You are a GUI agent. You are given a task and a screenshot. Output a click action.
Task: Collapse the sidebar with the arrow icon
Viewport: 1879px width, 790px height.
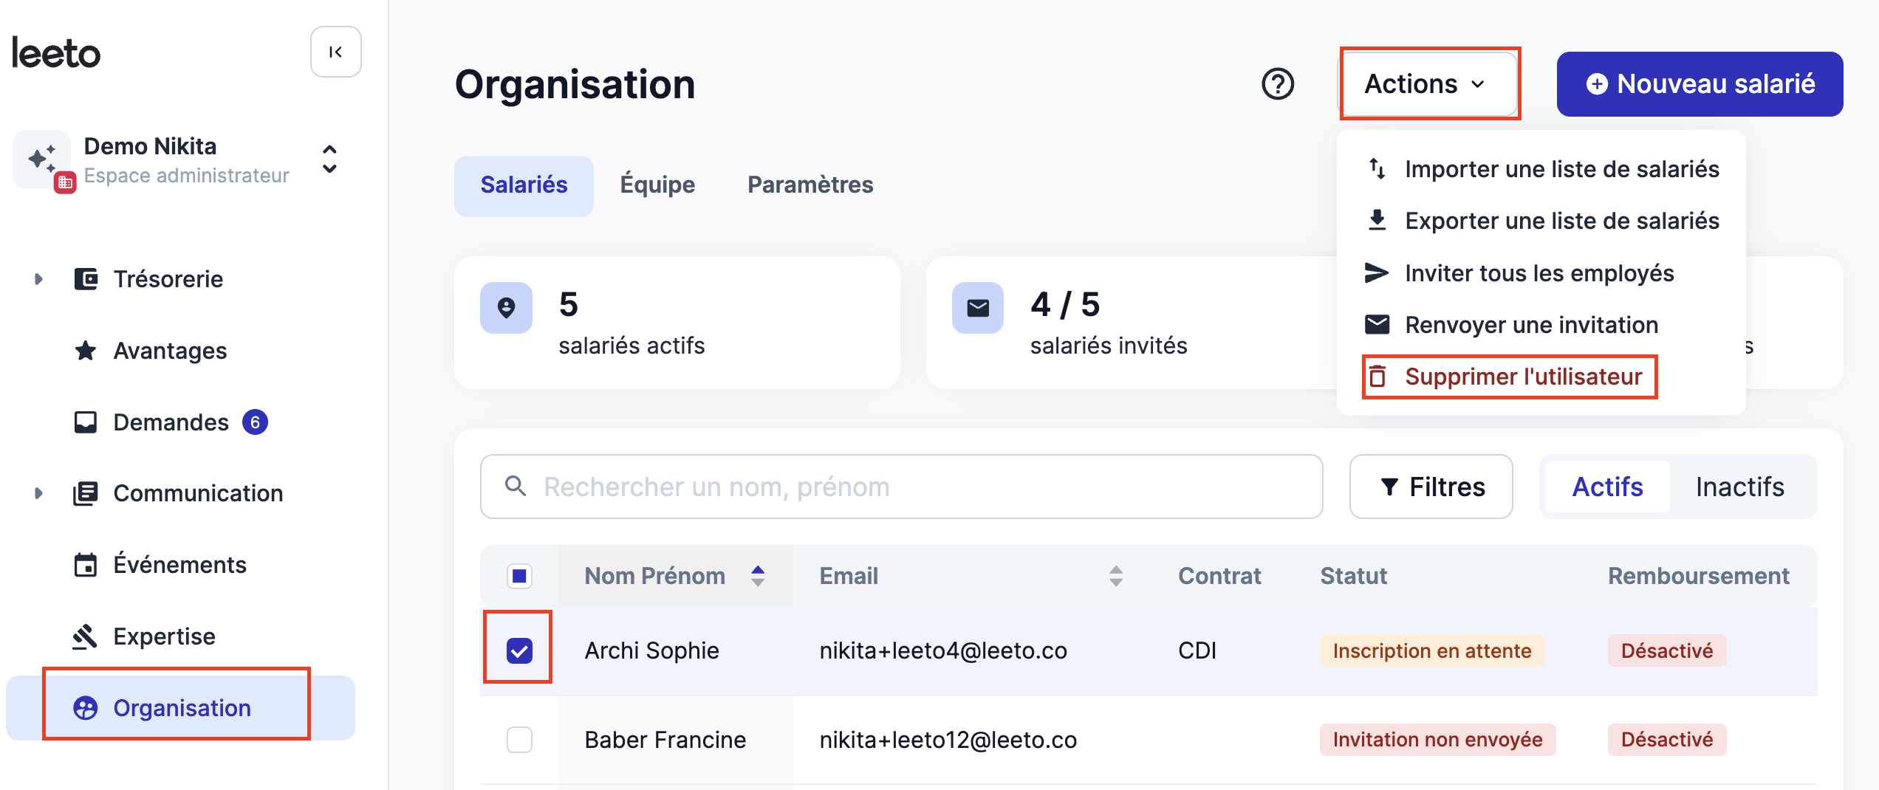coord(336,52)
